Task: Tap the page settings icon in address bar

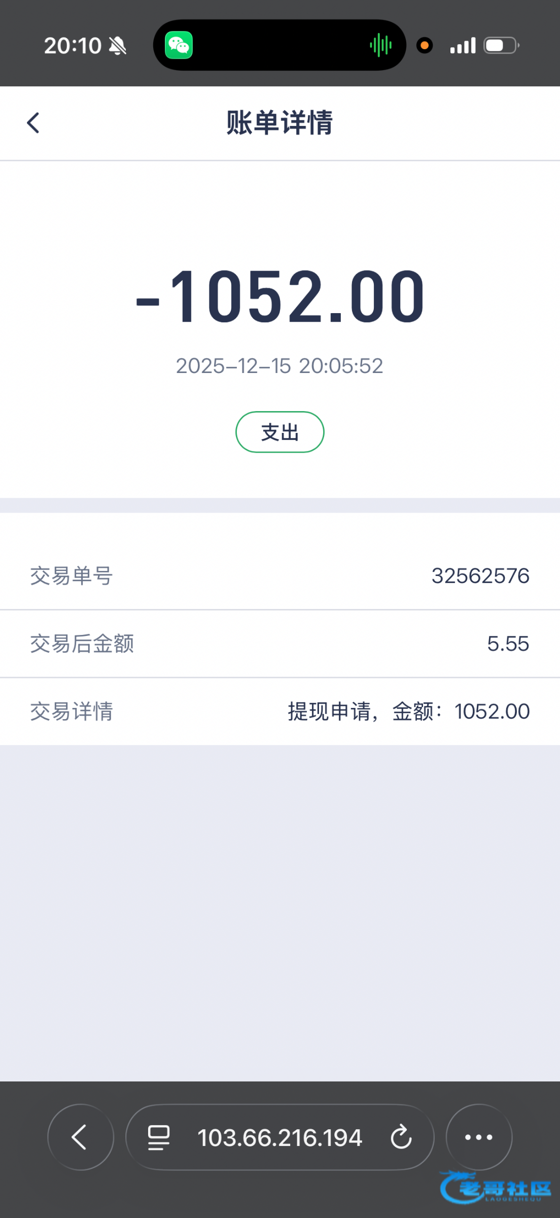Action: pyautogui.click(x=159, y=1137)
